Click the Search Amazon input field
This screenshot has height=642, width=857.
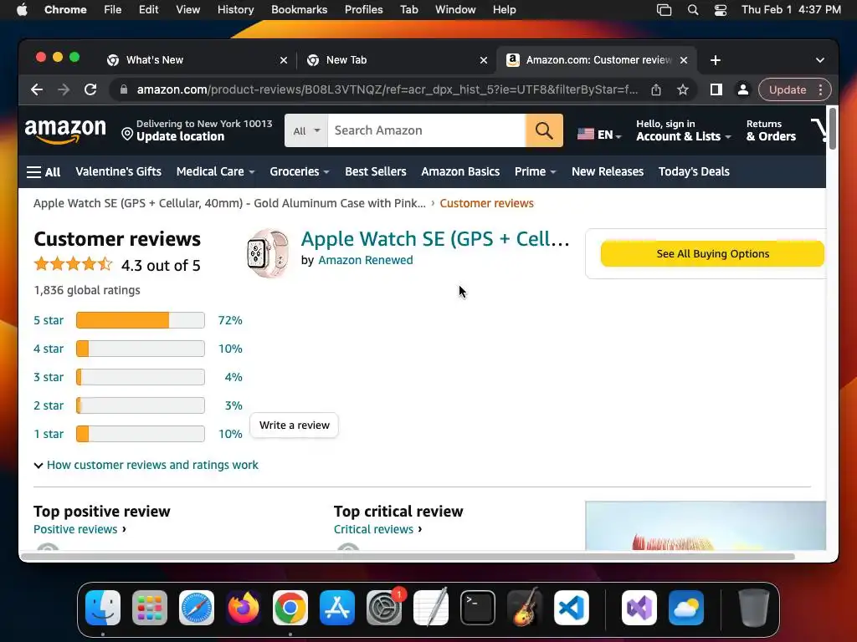tap(426, 130)
